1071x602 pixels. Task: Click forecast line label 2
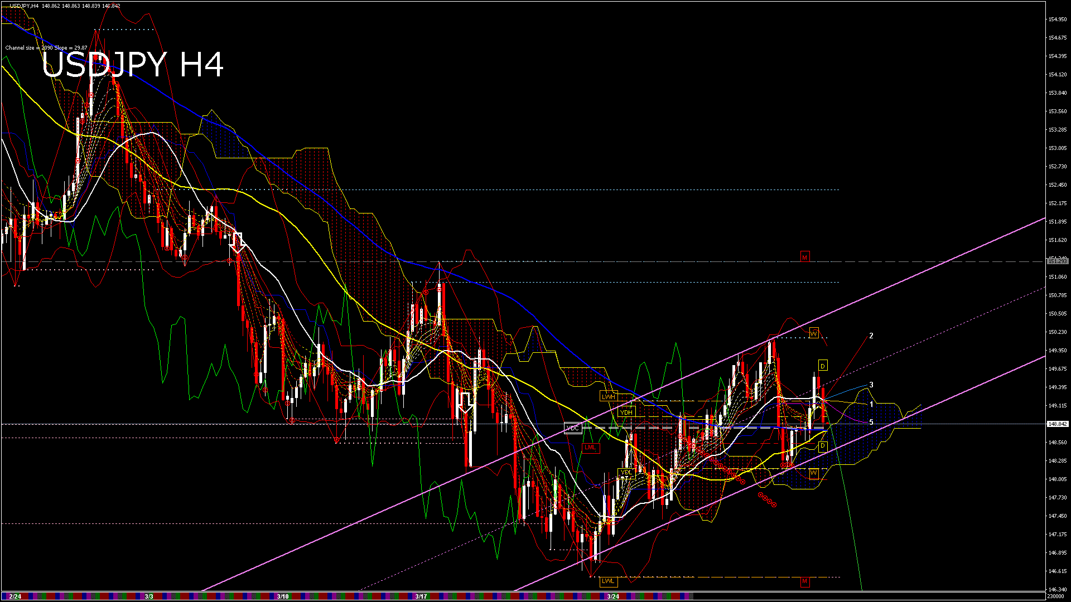[x=871, y=336]
